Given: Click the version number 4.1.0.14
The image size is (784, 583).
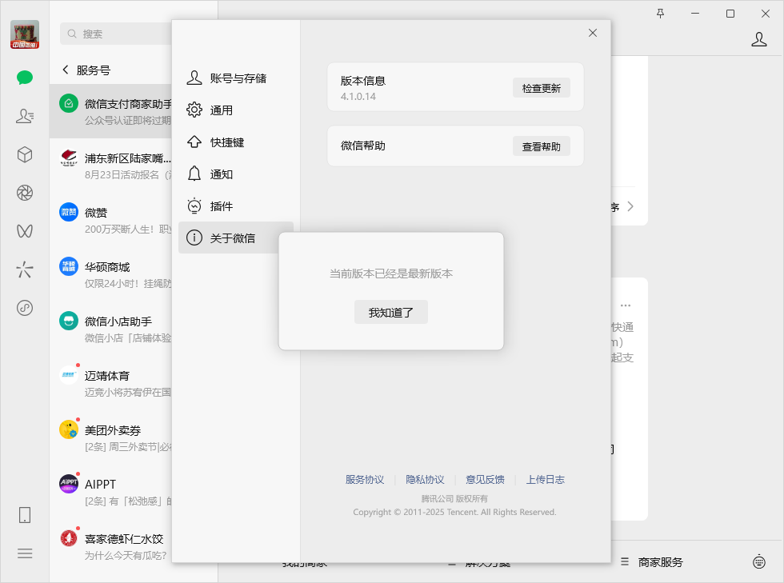Looking at the screenshot, I should coord(358,97).
